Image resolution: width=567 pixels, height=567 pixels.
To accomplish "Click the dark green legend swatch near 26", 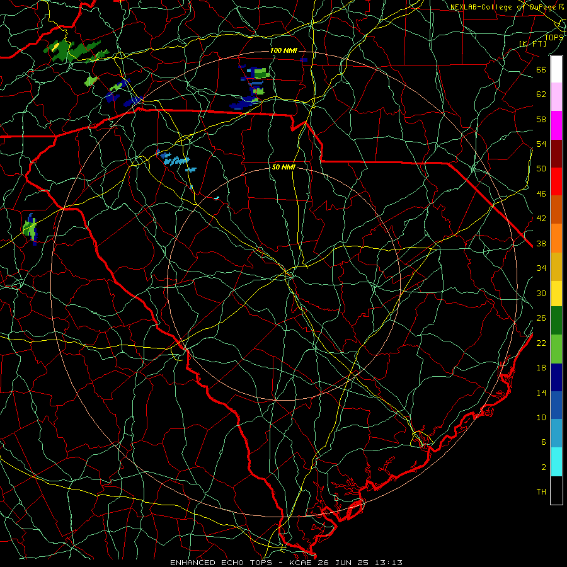I will (556, 321).
